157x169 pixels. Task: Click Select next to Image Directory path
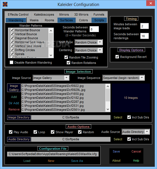tap(118, 117)
